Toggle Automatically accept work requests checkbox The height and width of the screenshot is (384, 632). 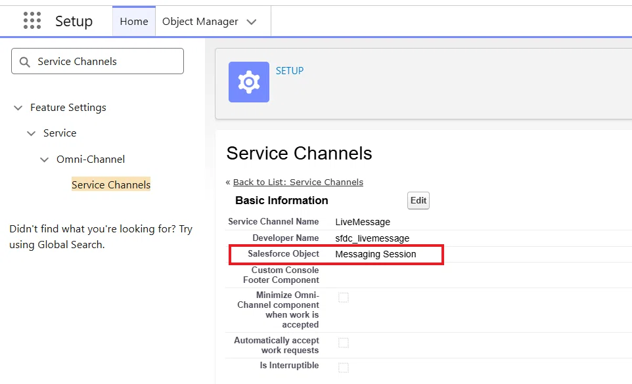click(344, 343)
